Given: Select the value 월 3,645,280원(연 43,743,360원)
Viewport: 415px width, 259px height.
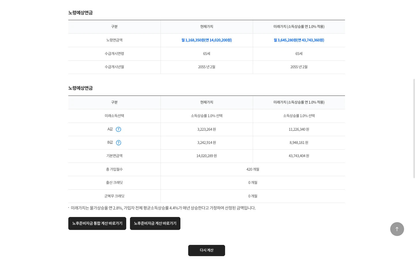Looking at the screenshot, I should click(299, 40).
